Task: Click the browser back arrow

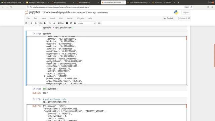Action: pyautogui.click(x=3, y=7)
